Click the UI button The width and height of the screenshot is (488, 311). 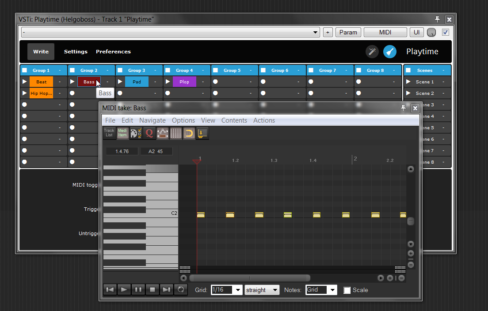click(417, 32)
